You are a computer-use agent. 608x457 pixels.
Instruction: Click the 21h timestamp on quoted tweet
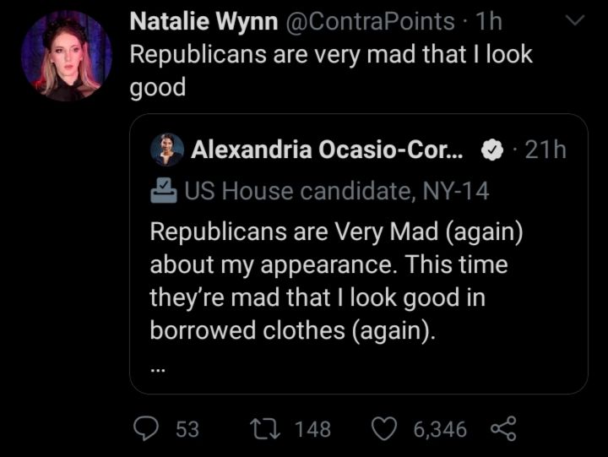pos(546,151)
